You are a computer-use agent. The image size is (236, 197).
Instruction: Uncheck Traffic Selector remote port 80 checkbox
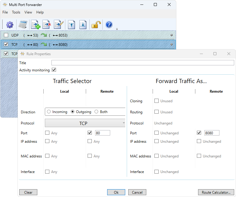[90, 133]
